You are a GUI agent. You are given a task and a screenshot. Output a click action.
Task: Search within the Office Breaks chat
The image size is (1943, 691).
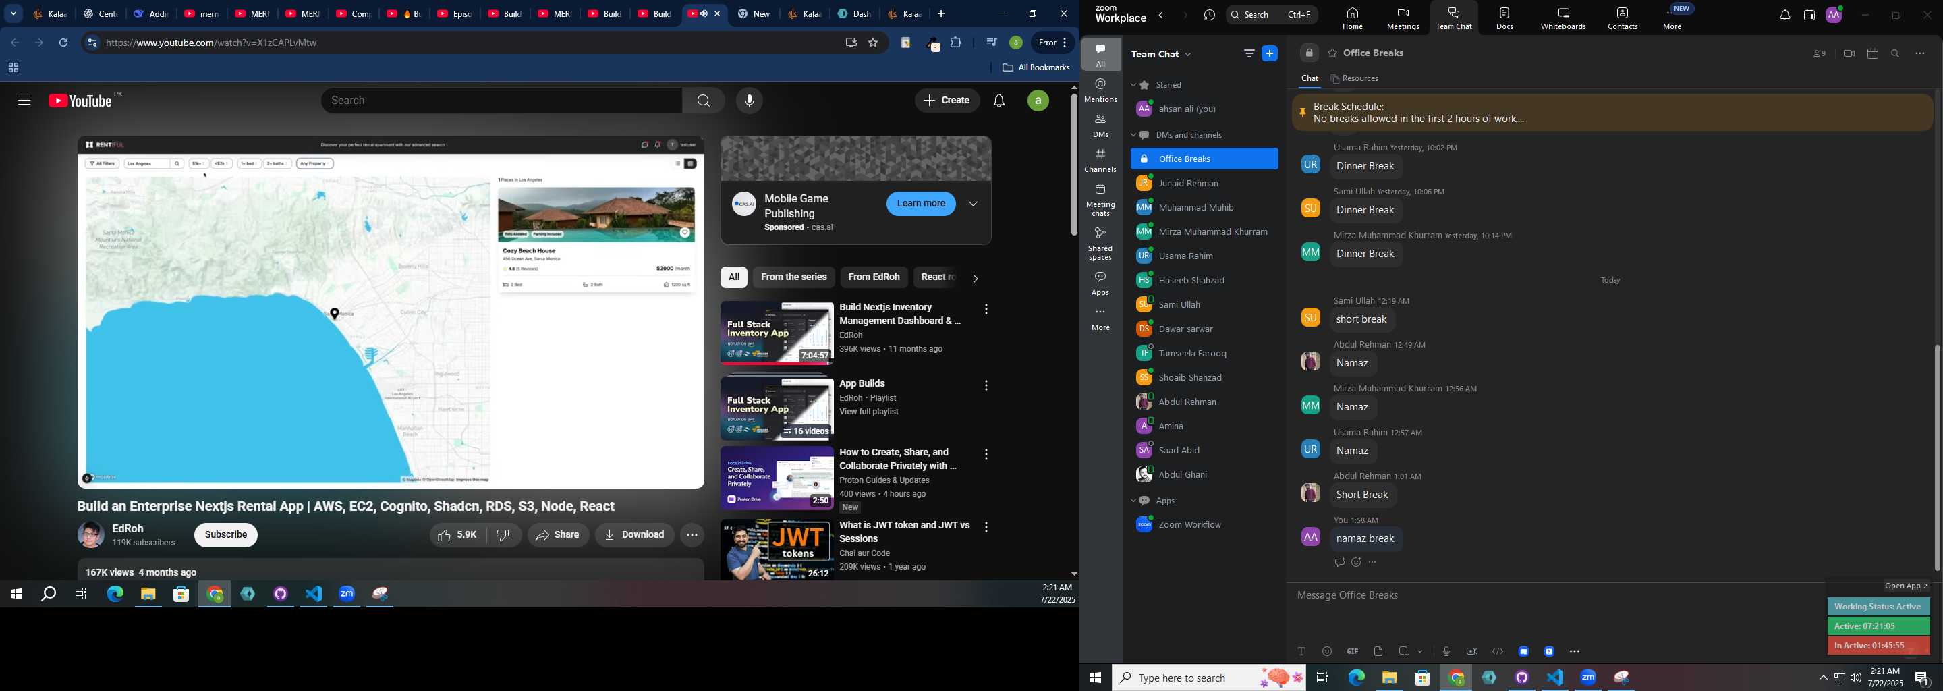1896,53
